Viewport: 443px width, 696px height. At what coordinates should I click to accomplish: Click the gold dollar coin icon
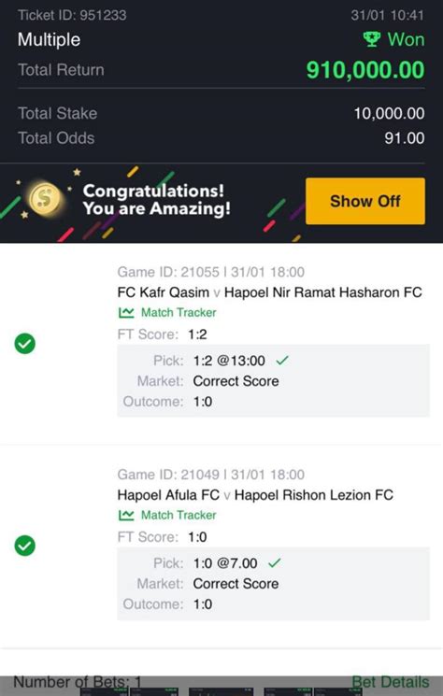[x=44, y=198]
